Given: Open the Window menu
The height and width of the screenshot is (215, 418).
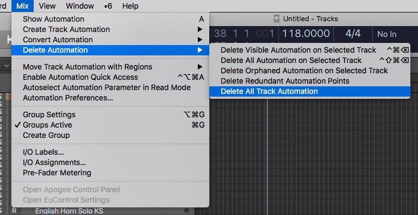Looking at the screenshot, I should click(80, 6).
